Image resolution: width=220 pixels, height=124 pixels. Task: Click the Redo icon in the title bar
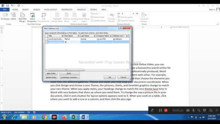point(19,6)
